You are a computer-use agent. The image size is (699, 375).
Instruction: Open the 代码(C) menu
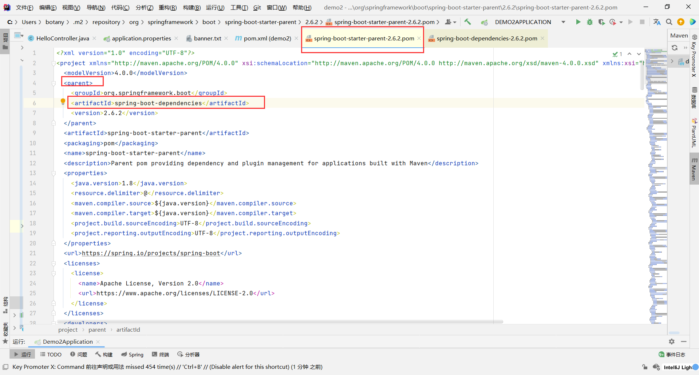tap(121, 7)
